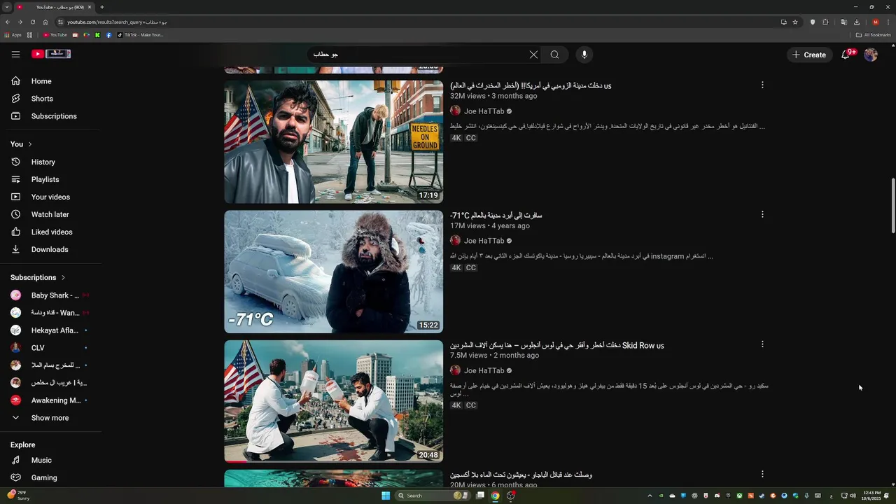Open the TikTok bookmark in bookmarks bar
The width and height of the screenshot is (896, 504).
[x=140, y=35]
